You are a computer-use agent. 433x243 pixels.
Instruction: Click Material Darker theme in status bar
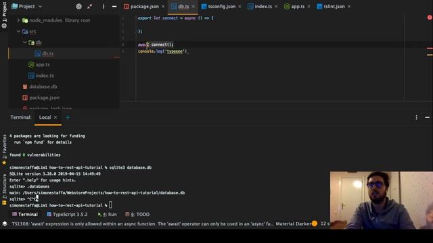(x=293, y=223)
